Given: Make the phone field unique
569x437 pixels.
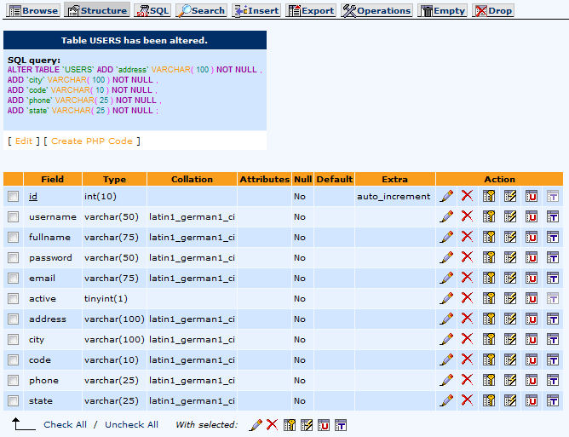Looking at the screenshot, I should point(532,381).
